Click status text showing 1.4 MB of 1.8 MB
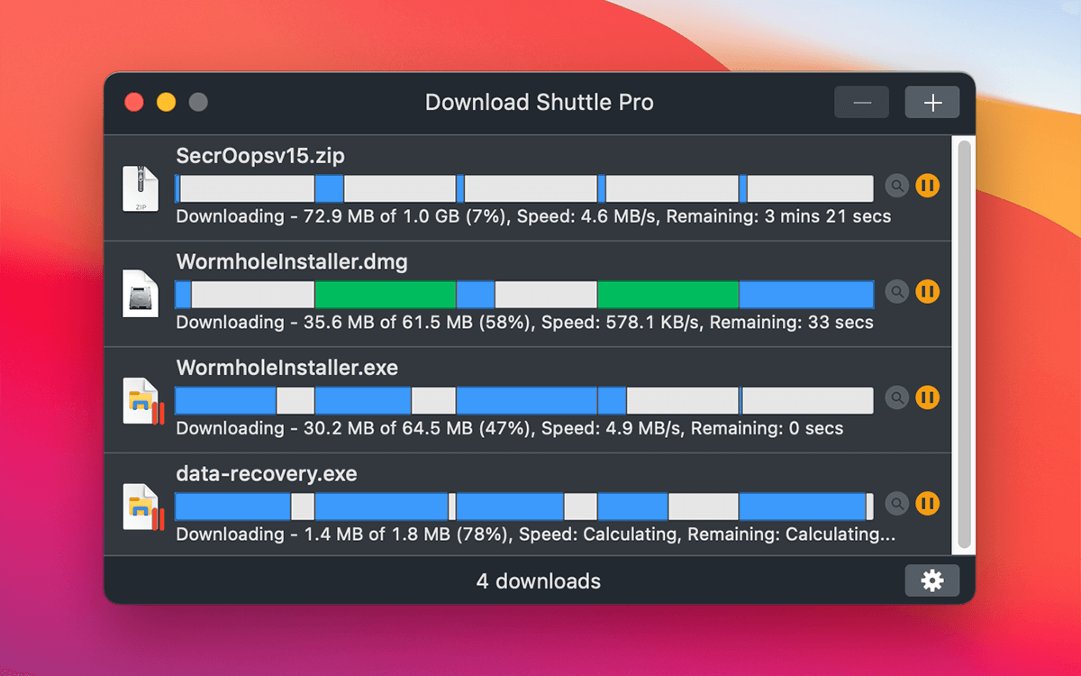1081x676 pixels. click(x=536, y=534)
